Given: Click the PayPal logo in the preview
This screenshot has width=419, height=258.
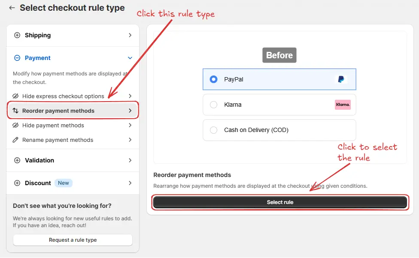Looking at the screenshot, I should (341, 79).
